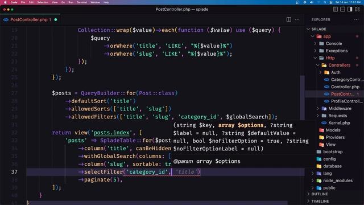This screenshot has height=205, width=364.
Task: Click the node_modules folder icon
Action: coord(319,181)
